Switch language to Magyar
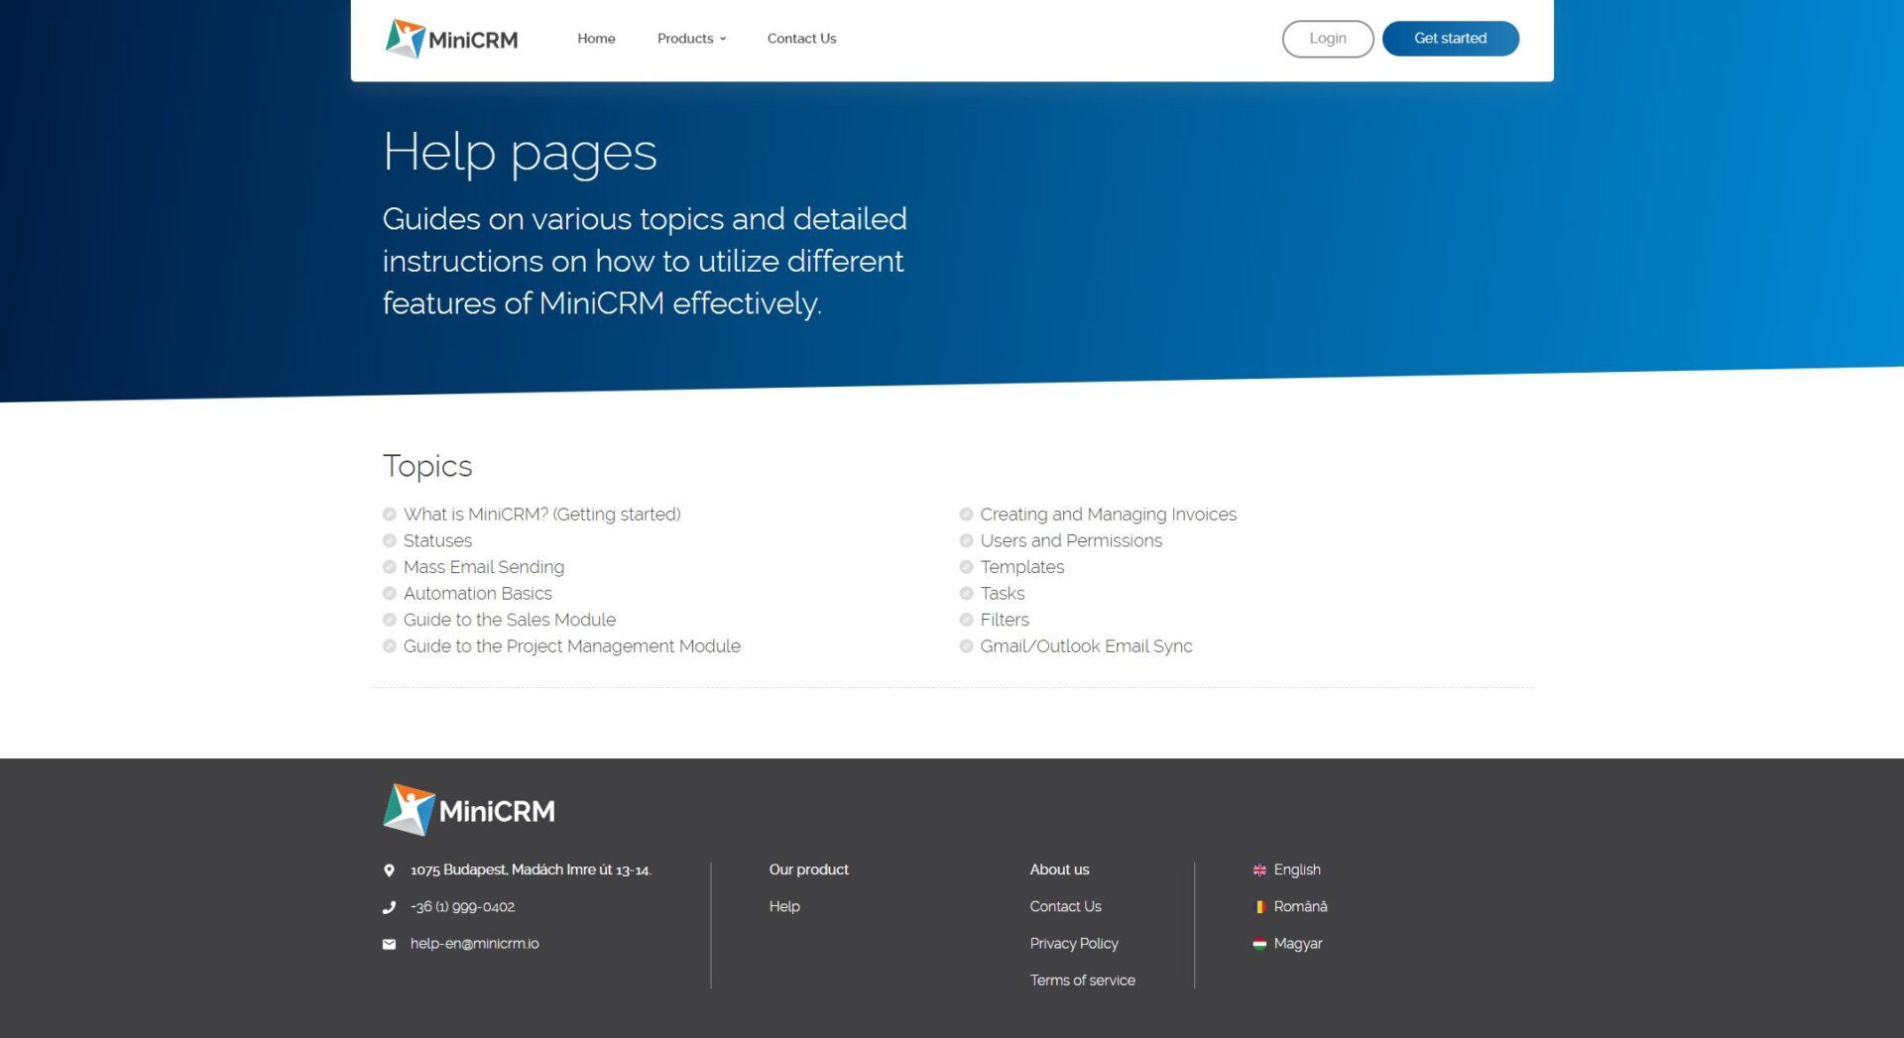 coord(1298,944)
